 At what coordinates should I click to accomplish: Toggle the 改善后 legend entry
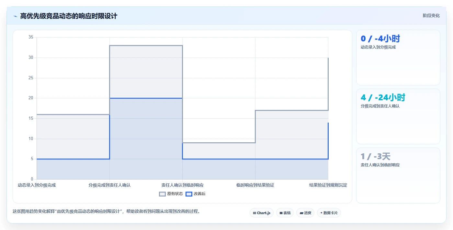point(196,194)
